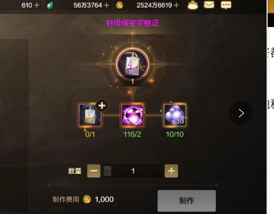This screenshot has height=214, width=274.
Task: Add material using round plus badge
Action: click(x=102, y=105)
